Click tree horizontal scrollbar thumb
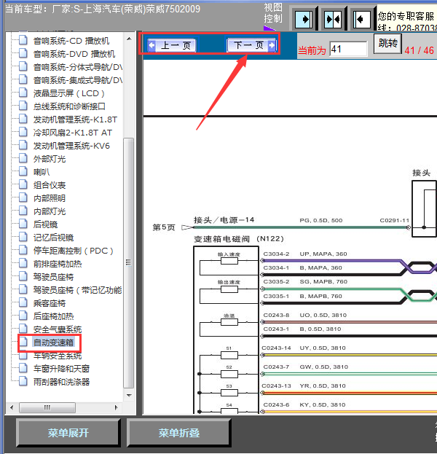437x454 pixels. [47, 407]
